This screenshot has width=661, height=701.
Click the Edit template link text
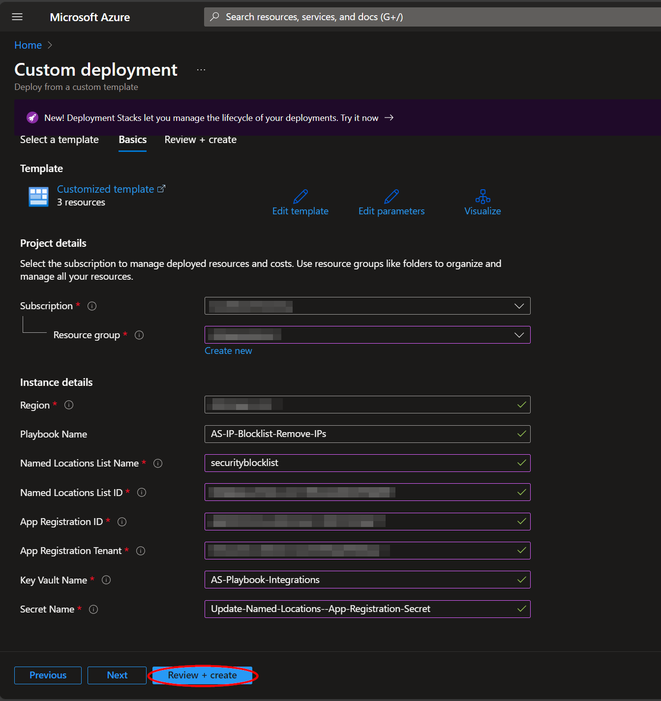300,211
